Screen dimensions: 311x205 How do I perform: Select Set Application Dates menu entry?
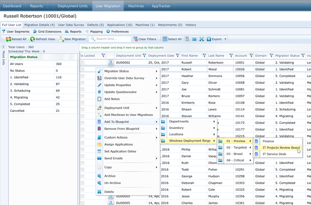tap(128, 151)
